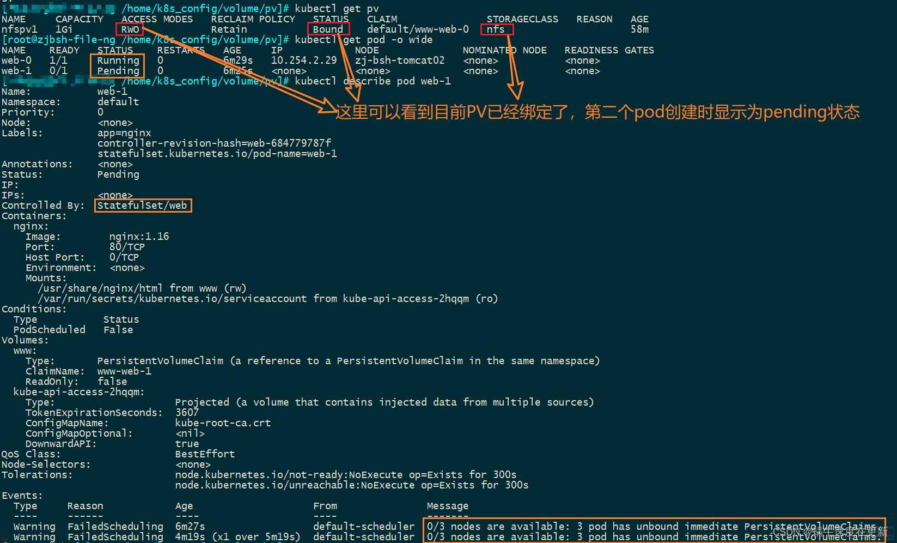This screenshot has height=543, width=897.
Task: Select 'controller-revision-hash=web-684779787f' label
Action: point(214,143)
